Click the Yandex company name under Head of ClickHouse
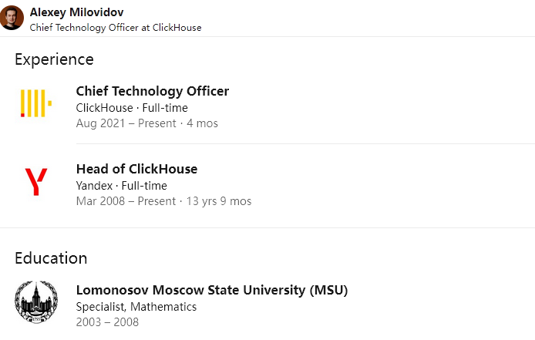The width and height of the screenshot is (535, 340). (x=94, y=186)
